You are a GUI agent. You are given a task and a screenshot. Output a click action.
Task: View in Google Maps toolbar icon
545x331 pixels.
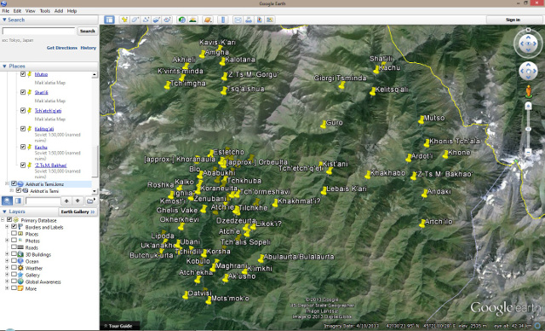click(x=270, y=20)
